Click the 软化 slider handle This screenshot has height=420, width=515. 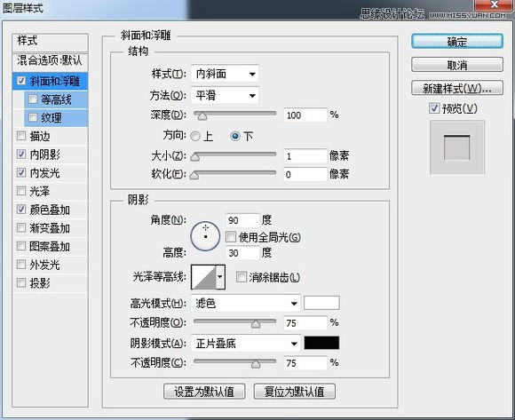click(x=194, y=175)
